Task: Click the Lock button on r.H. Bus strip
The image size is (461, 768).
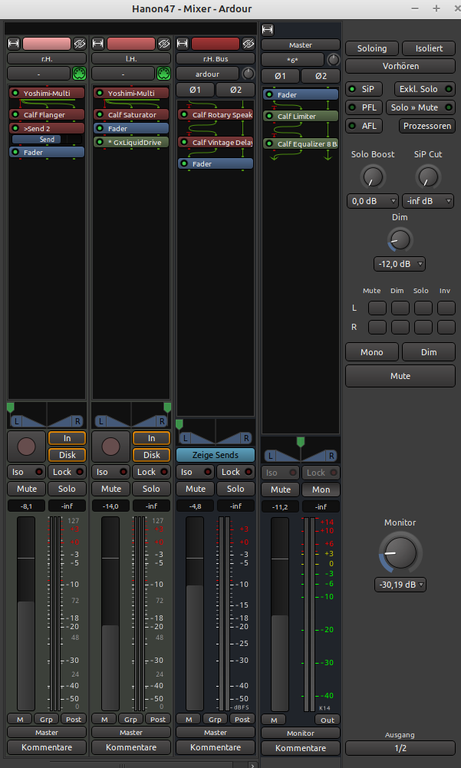Action: tap(235, 472)
